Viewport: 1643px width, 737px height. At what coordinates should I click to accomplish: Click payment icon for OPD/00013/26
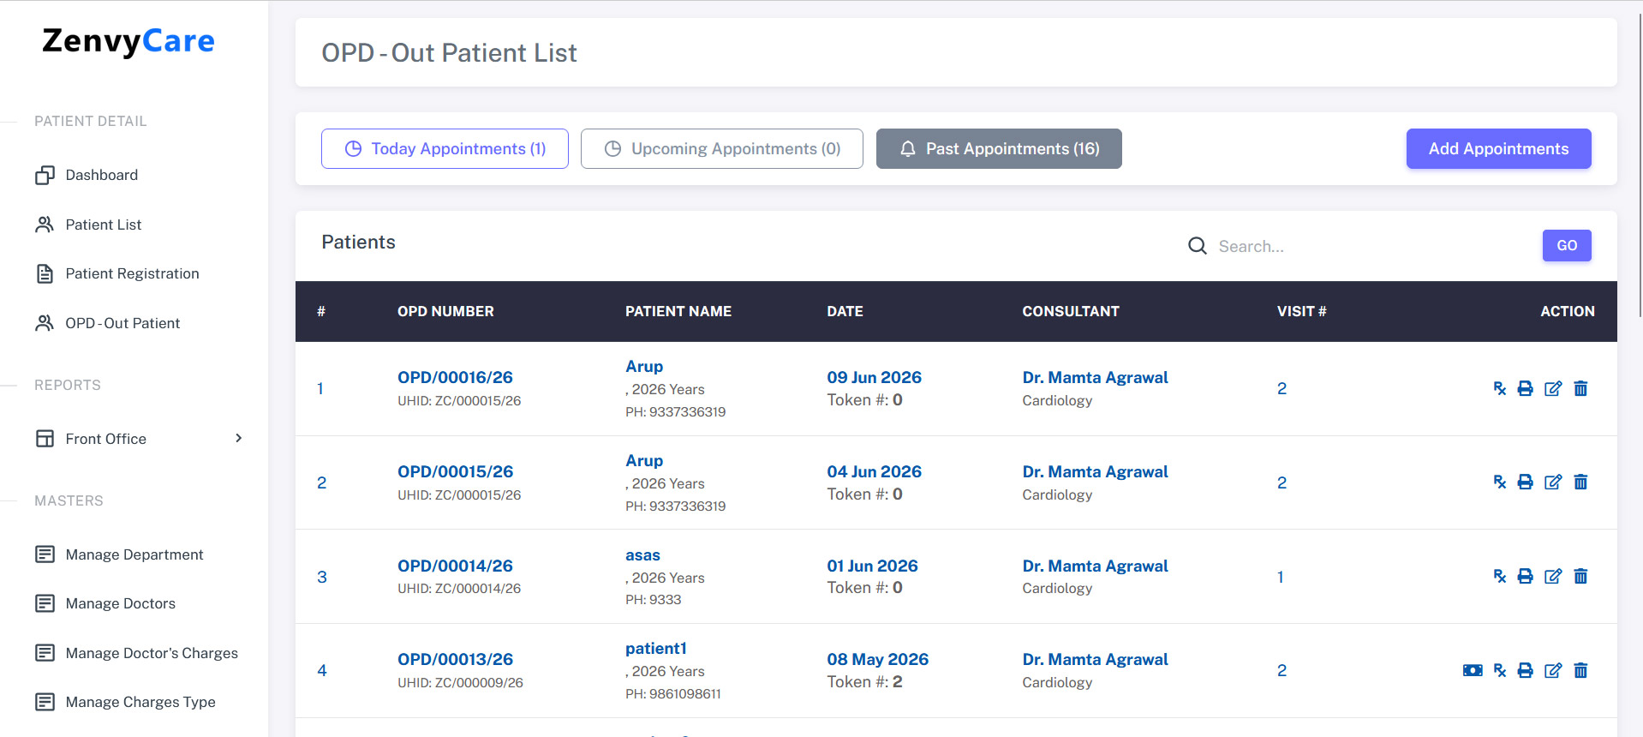click(1473, 670)
